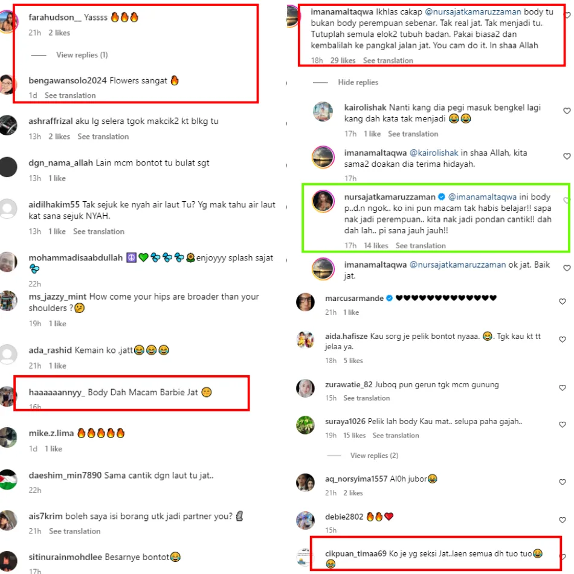The width and height of the screenshot is (574, 574).
Task: Click 'See translation' under nursajatkamaruzzaman's reply
Action: point(421,246)
